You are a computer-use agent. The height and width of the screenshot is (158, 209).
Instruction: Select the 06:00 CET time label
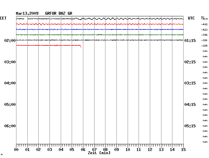coord(10,126)
